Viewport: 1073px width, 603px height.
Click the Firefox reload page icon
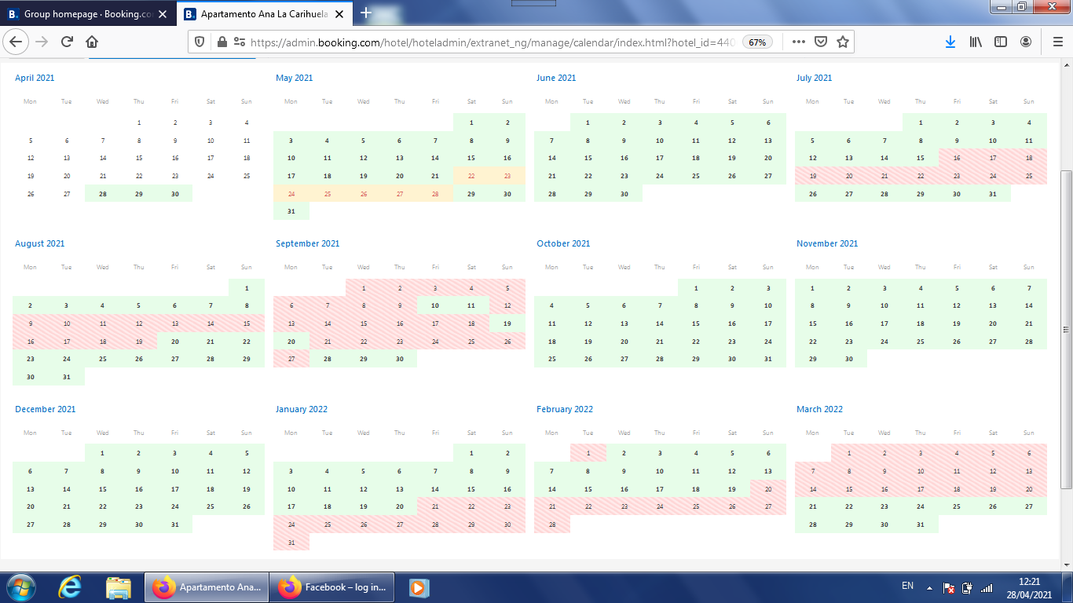click(67, 42)
